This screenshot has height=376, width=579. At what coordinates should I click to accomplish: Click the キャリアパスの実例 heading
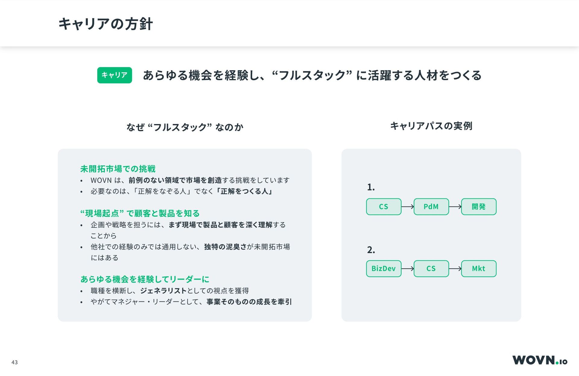[431, 126]
